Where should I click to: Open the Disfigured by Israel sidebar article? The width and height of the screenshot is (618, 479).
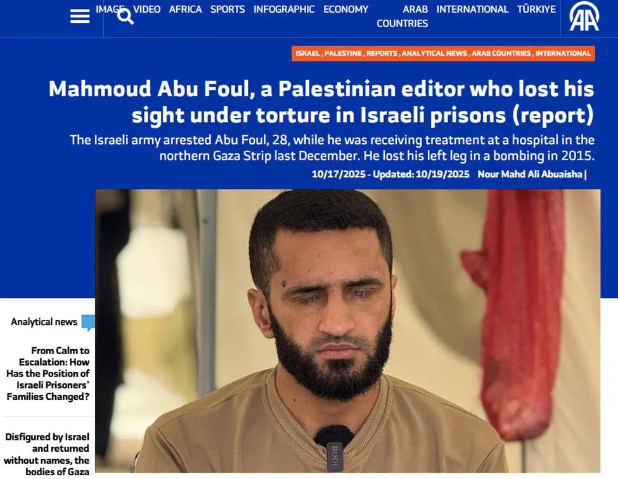point(47,454)
